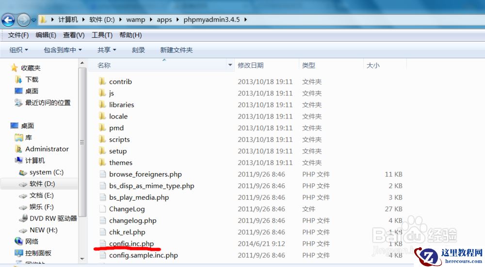Select apps in the address path

pos(164,20)
